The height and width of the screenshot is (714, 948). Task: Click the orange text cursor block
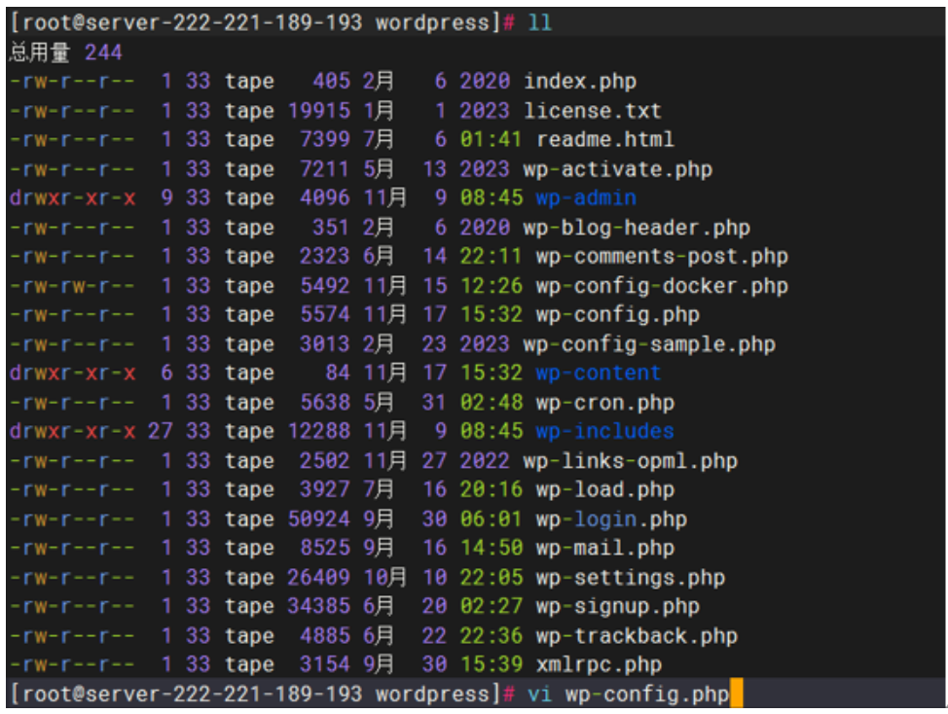[736, 695]
